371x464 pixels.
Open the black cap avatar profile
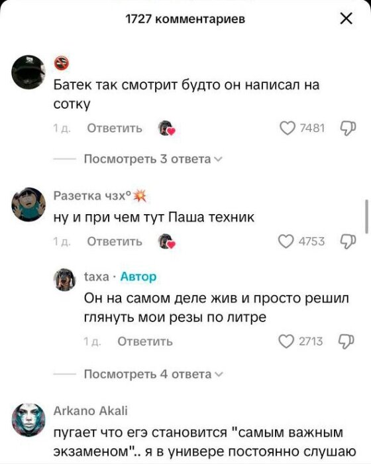coord(28,72)
